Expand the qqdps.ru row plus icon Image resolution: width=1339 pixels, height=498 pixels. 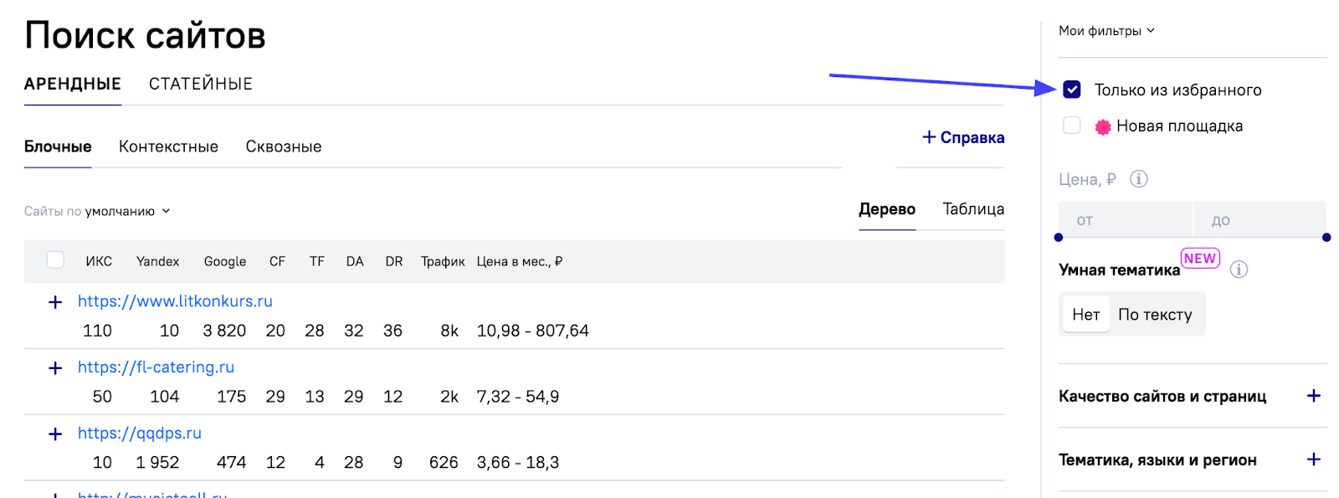(55, 434)
